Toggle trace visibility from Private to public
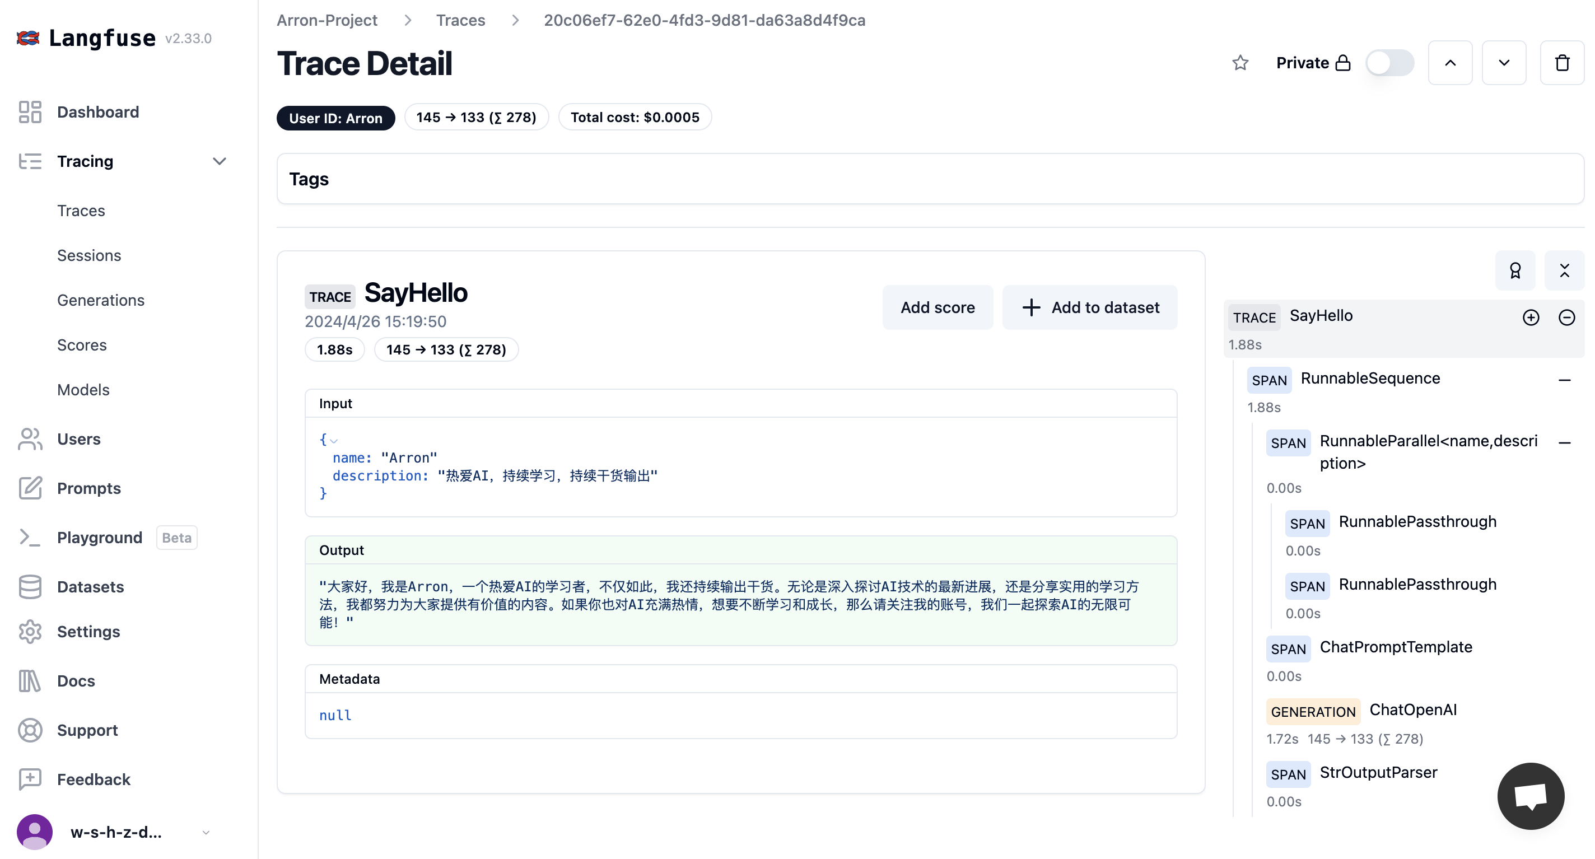Screen dimensions: 1595x859 pyautogui.click(x=1389, y=63)
